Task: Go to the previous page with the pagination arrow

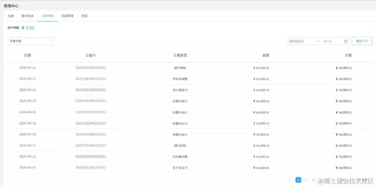Action: (x=291, y=180)
